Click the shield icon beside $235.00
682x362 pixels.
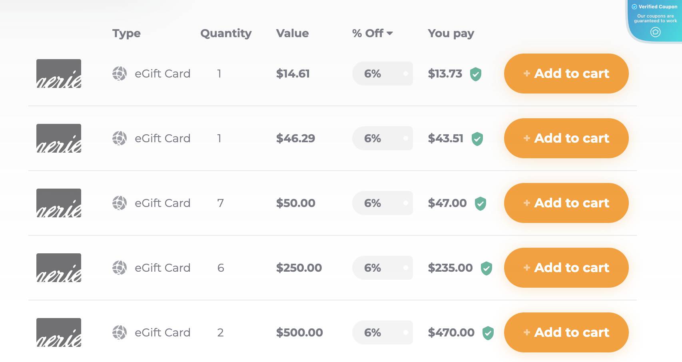tap(487, 268)
